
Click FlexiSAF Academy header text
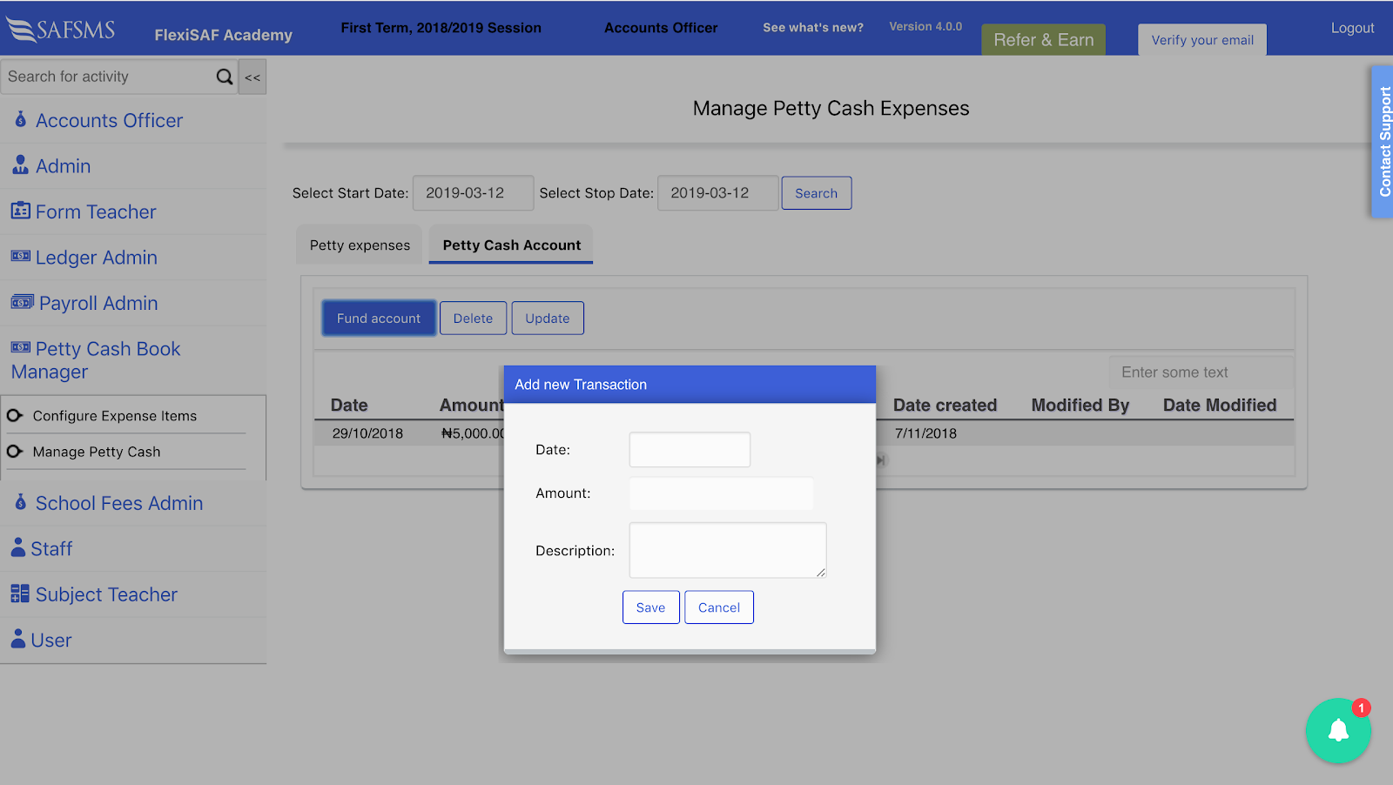pyautogui.click(x=223, y=35)
